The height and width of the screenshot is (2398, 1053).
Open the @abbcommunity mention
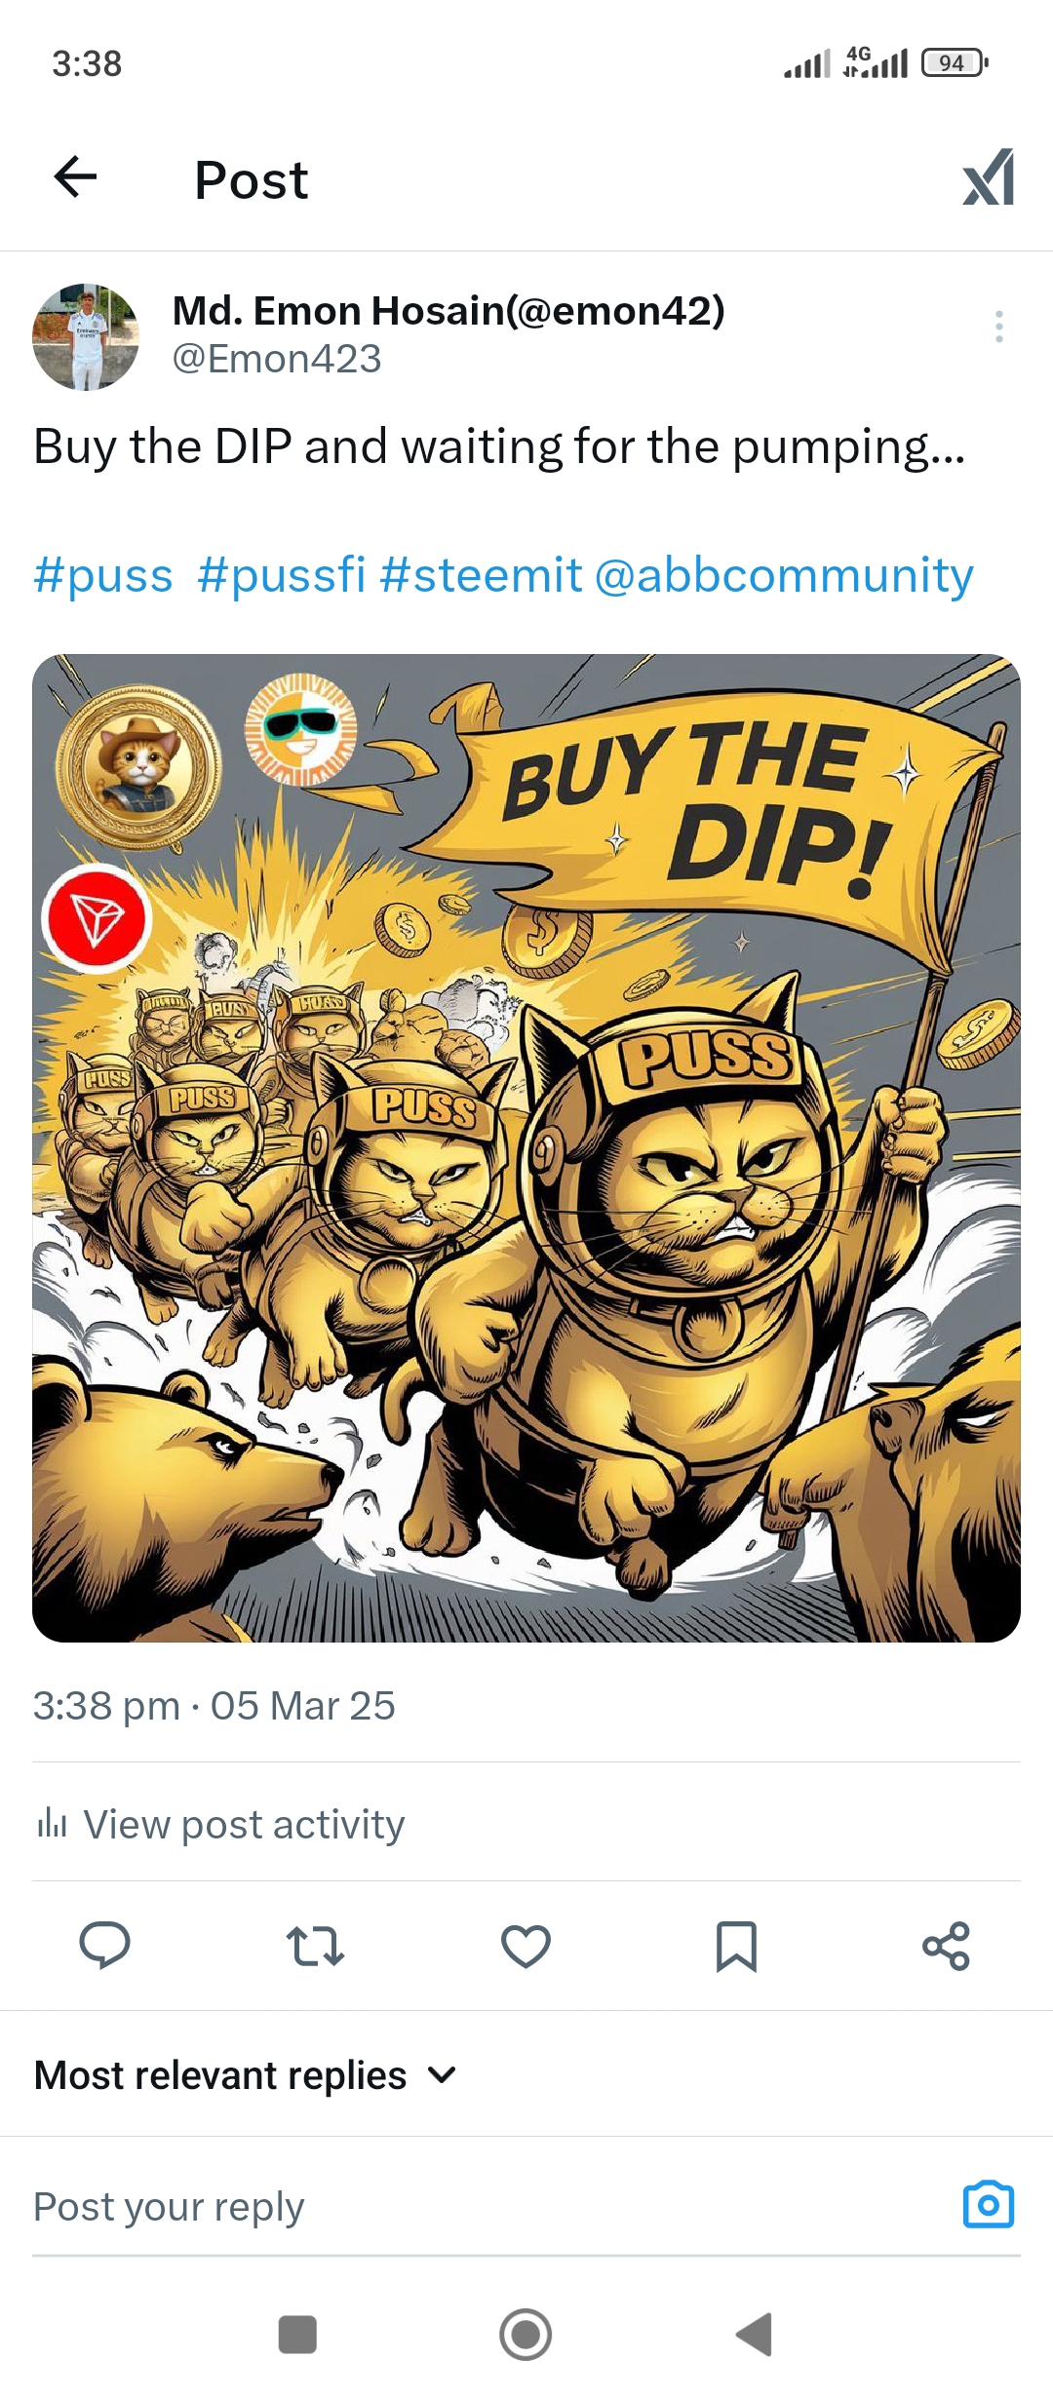click(784, 575)
